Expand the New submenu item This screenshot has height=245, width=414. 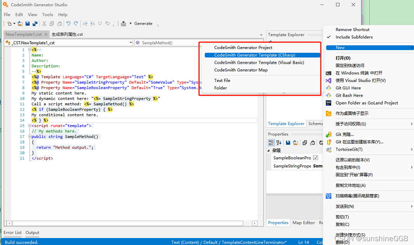pos(370,47)
